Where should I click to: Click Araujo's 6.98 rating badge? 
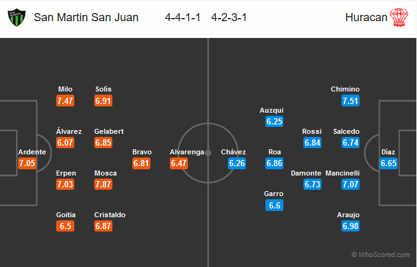click(350, 226)
